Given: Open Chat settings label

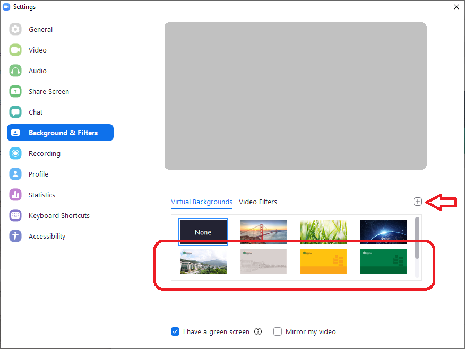Looking at the screenshot, I should (x=36, y=112).
